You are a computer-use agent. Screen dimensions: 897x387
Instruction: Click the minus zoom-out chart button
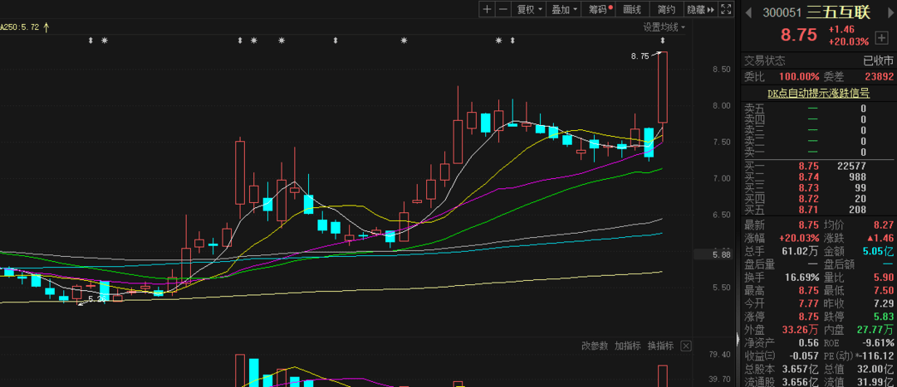[x=503, y=9]
